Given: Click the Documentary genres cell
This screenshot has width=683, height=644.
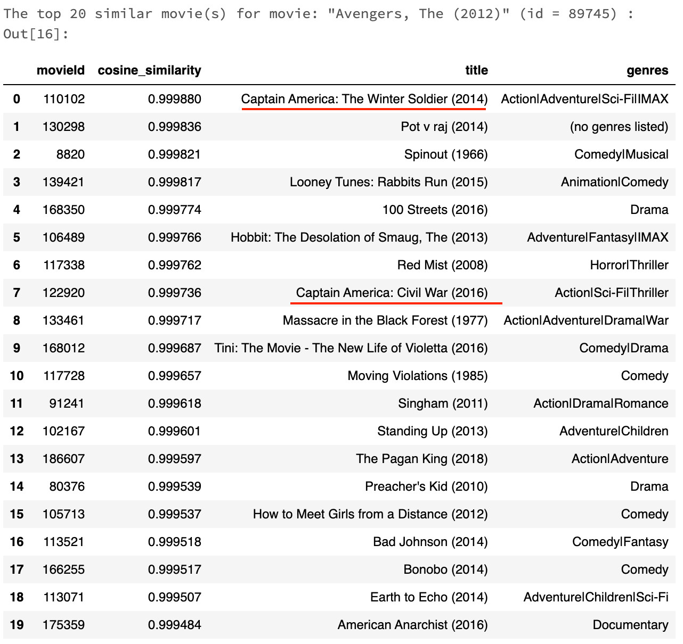Looking at the screenshot, I should click(631, 625).
